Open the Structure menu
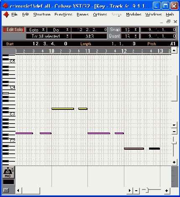This screenshot has height=197, width=180. point(42,14)
